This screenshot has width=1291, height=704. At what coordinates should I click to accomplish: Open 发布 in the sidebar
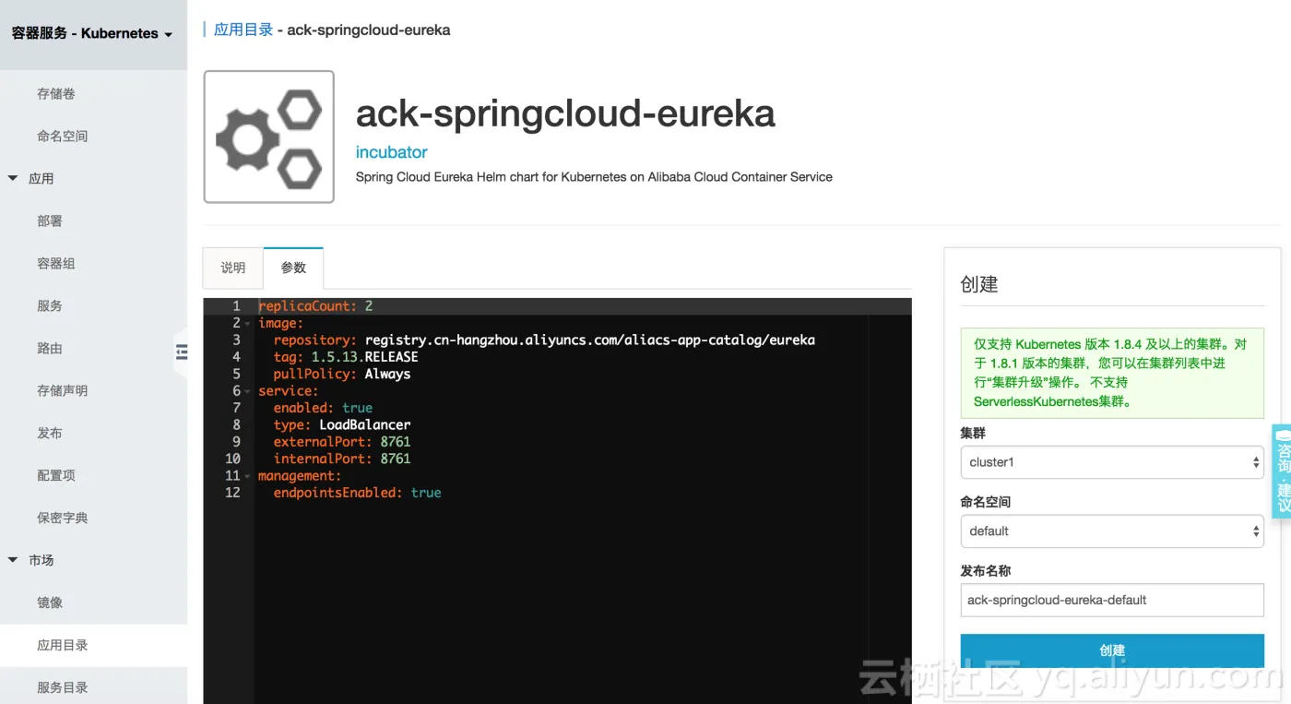(x=50, y=433)
